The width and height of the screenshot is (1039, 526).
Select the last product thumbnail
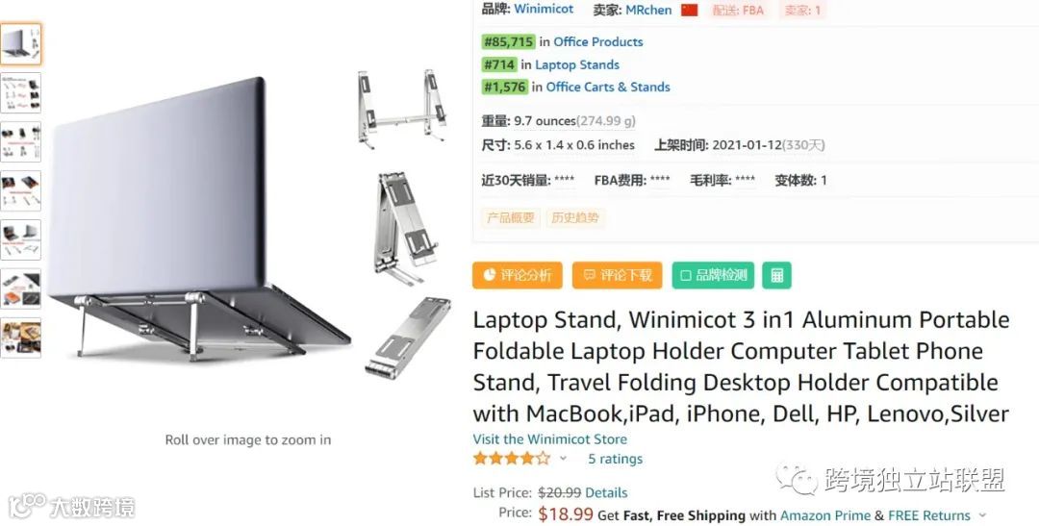tap(20, 338)
